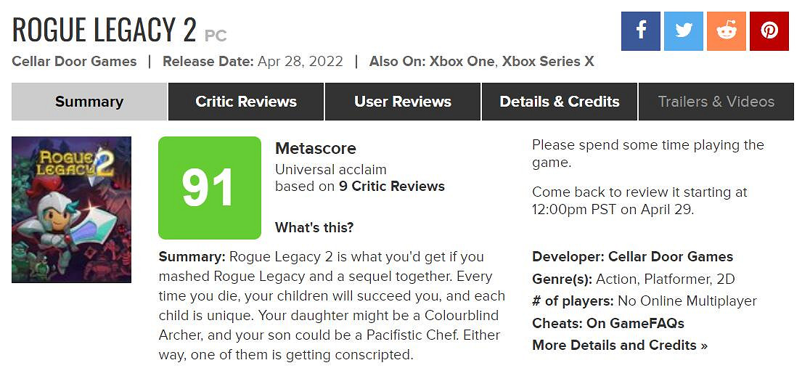Share this game on Reddit

tap(727, 31)
